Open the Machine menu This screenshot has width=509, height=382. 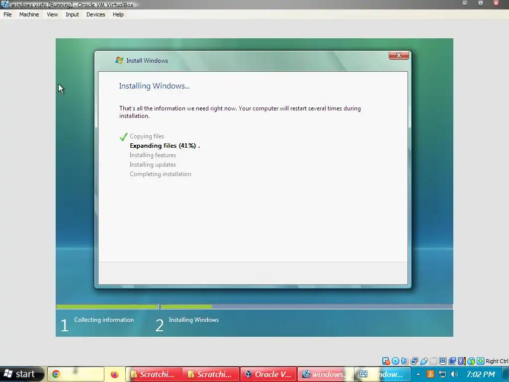29,14
